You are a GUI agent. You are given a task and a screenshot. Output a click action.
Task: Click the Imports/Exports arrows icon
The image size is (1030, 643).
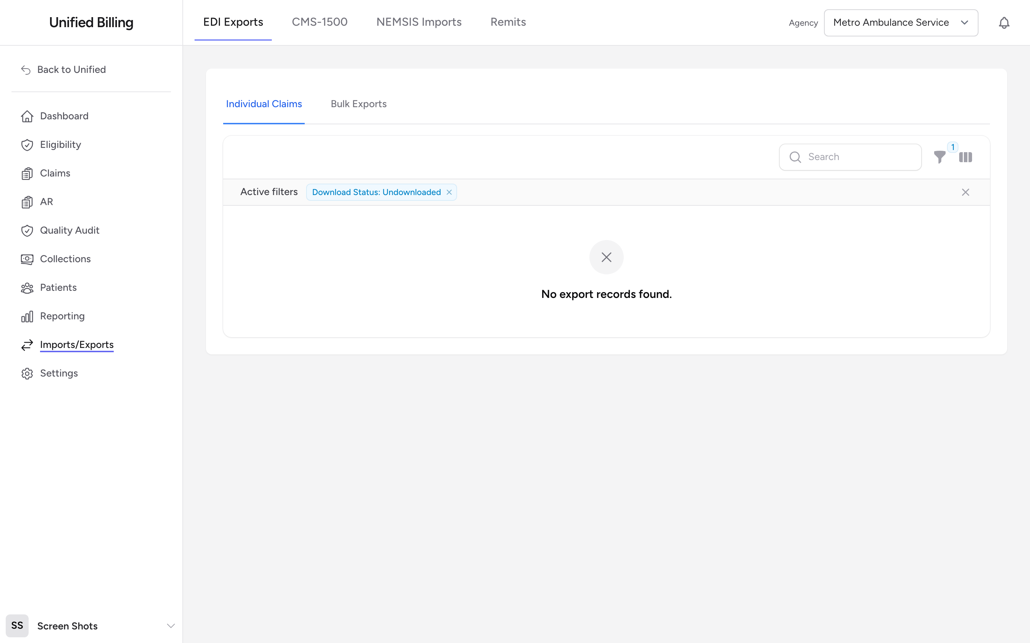pos(27,345)
